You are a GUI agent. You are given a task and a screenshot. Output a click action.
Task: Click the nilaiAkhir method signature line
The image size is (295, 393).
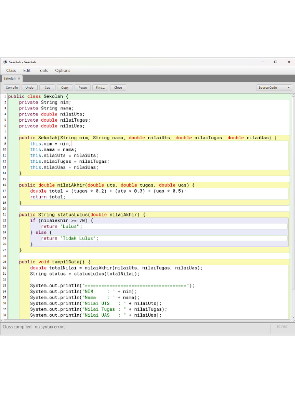coord(107,185)
